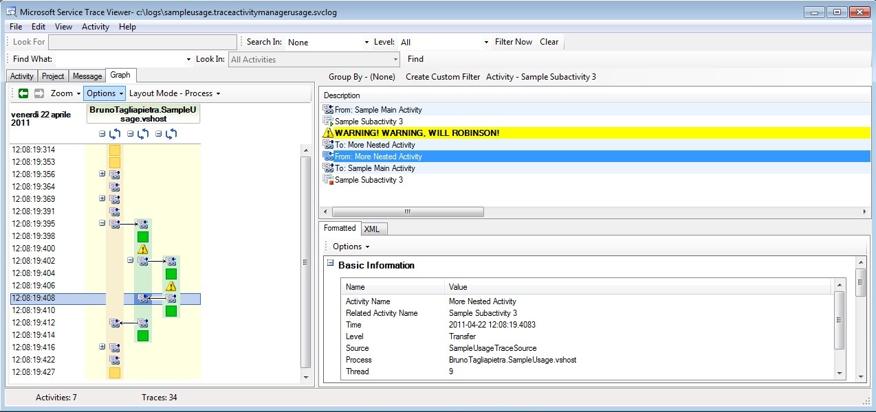Open the Group By - (None) dropdown
Viewport: 876px width, 412px height.
pos(362,77)
